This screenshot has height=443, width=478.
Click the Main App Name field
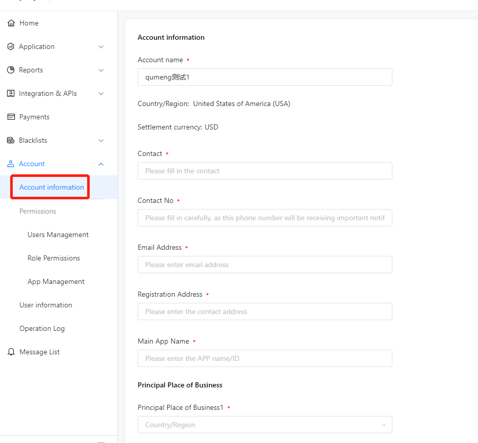[x=265, y=358]
